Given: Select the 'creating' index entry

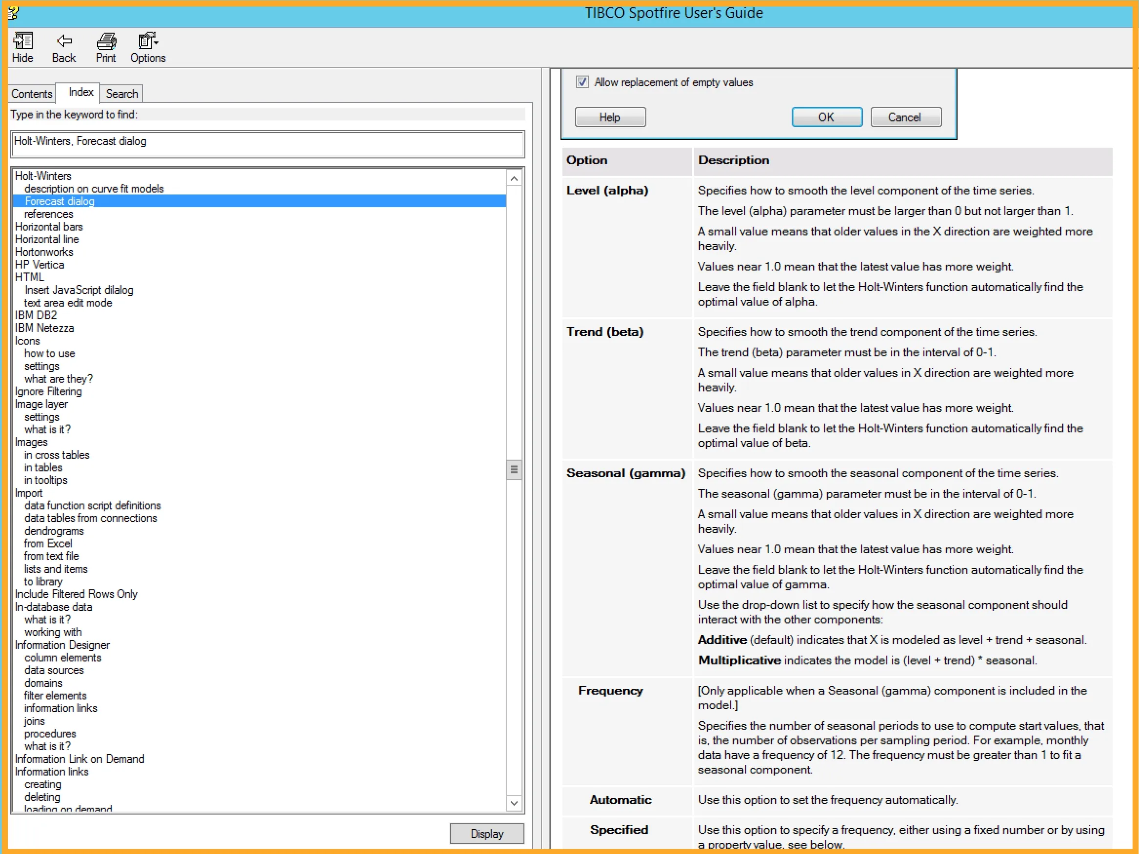Looking at the screenshot, I should (43, 785).
